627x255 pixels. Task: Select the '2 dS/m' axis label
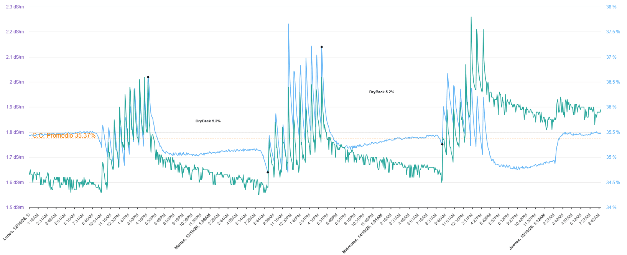click(x=16, y=82)
